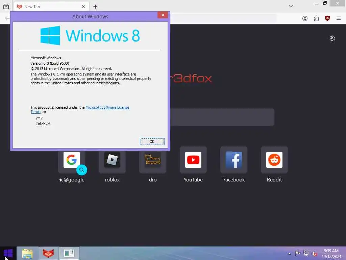Open the uBlock Origin extension icon
The height and width of the screenshot is (260, 346).
point(327,18)
